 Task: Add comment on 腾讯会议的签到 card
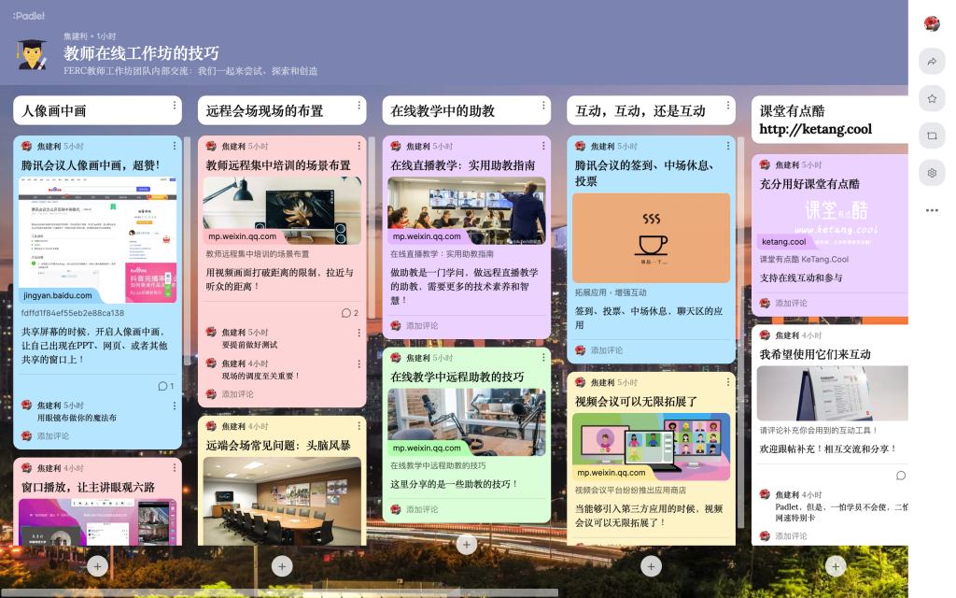607,350
